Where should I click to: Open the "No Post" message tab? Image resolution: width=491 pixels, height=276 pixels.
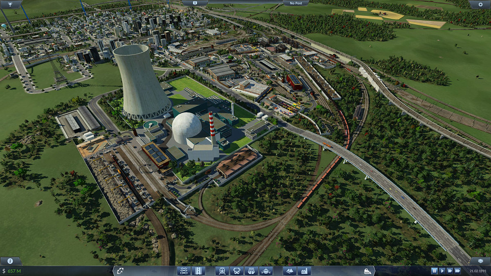click(296, 3)
